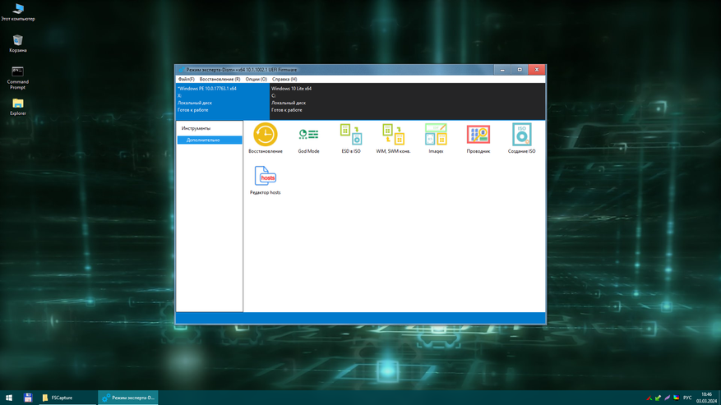Viewport: 721px width, 405px height.
Task: Open the Восстановление restore tool
Action: pos(266,138)
